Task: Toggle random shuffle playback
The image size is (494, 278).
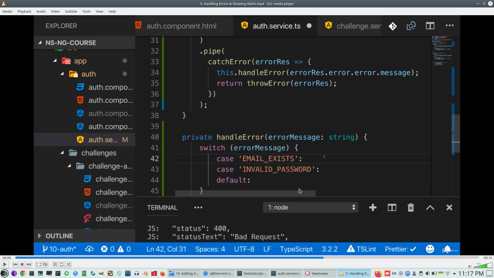Action: click(x=68, y=264)
